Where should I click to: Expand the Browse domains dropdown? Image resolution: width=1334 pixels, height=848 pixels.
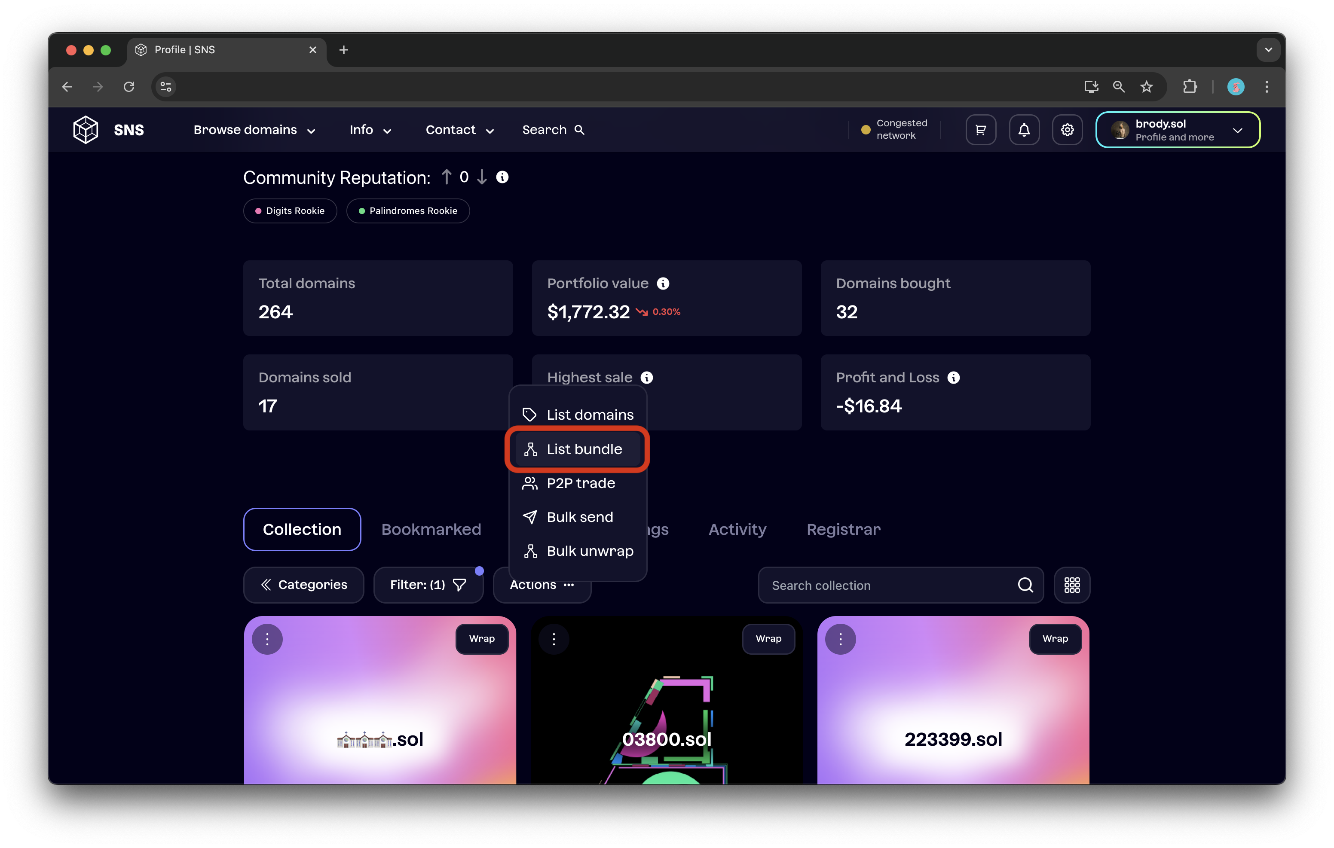point(254,130)
